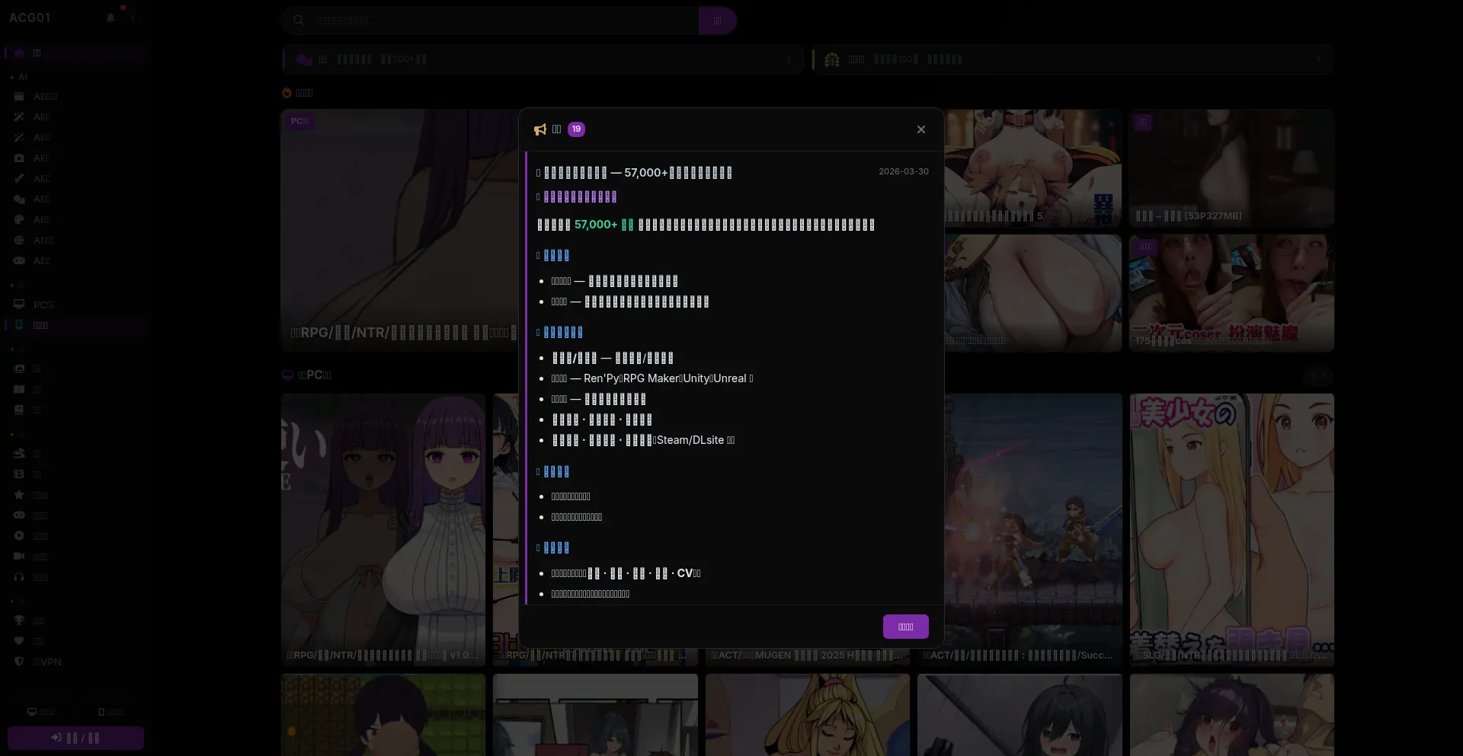
Task: Click the monitor icon of the PC section heading
Action: click(x=287, y=375)
